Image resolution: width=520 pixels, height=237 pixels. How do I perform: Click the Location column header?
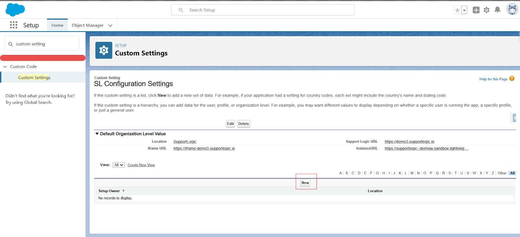click(x=375, y=191)
